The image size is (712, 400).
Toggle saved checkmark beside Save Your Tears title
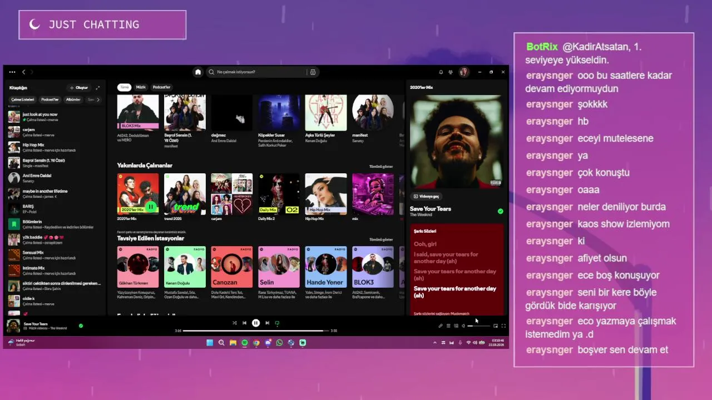500,211
